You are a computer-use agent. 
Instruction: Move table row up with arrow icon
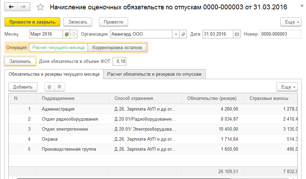point(49,87)
